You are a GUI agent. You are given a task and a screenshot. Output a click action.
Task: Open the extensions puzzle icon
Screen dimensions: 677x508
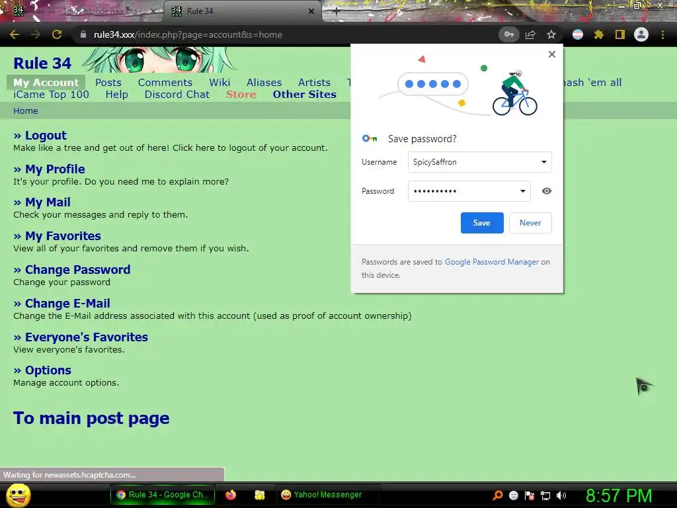click(x=598, y=34)
